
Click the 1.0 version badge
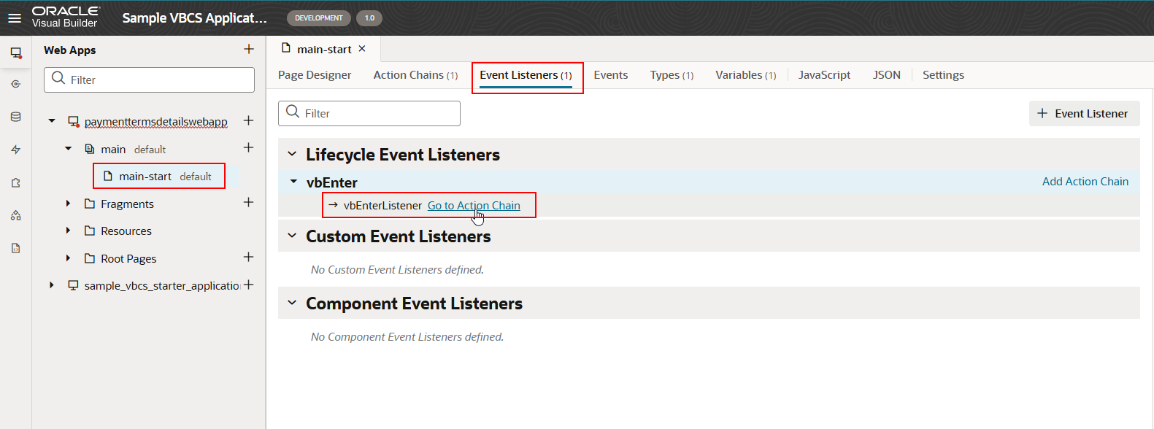click(x=369, y=18)
